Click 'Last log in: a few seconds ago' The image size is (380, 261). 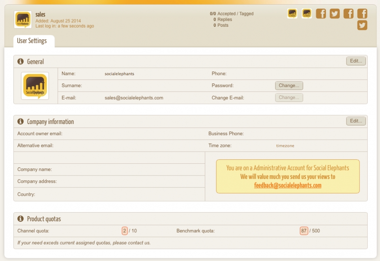(x=65, y=26)
